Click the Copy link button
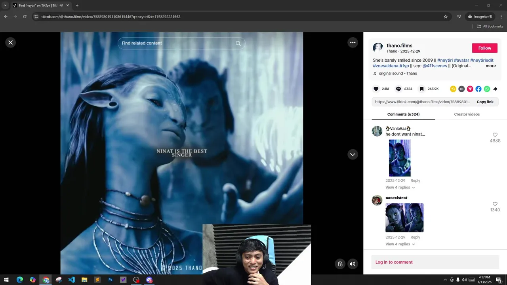The height and width of the screenshot is (285, 507). coord(485,102)
